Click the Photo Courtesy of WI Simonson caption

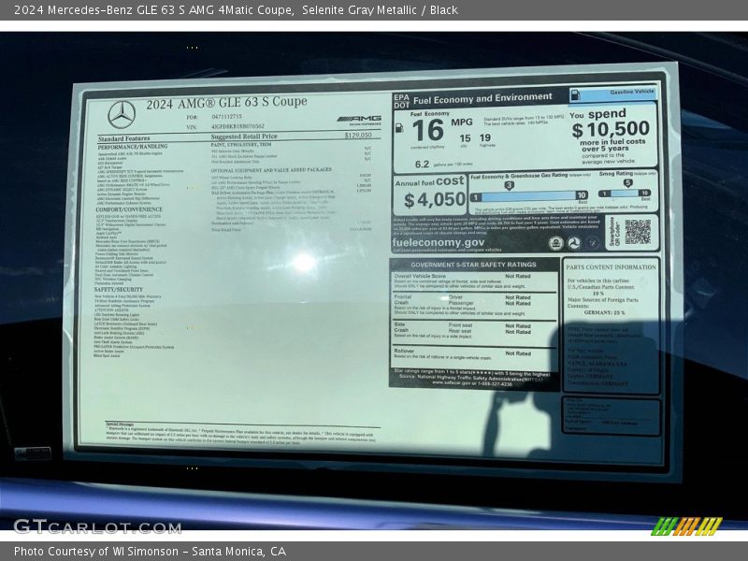tap(150, 552)
